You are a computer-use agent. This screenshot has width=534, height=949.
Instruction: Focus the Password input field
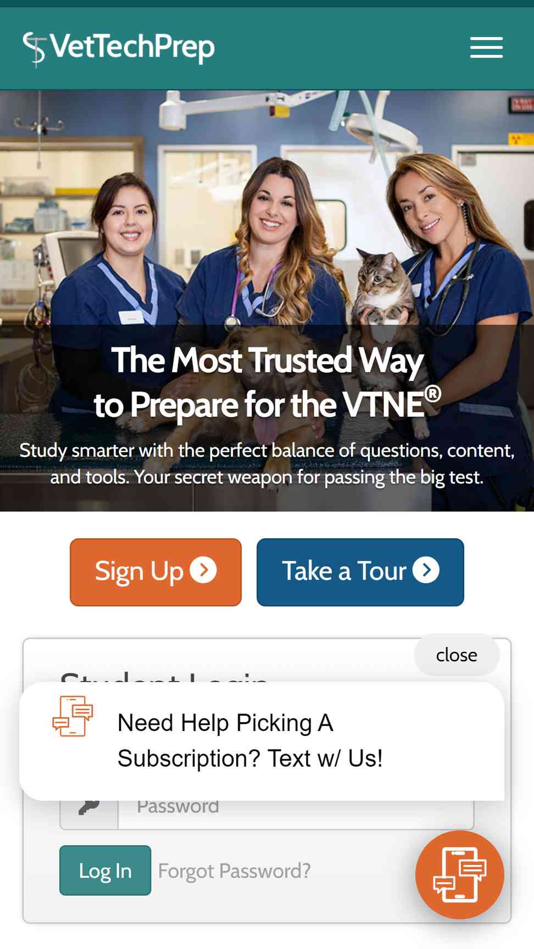click(x=296, y=808)
